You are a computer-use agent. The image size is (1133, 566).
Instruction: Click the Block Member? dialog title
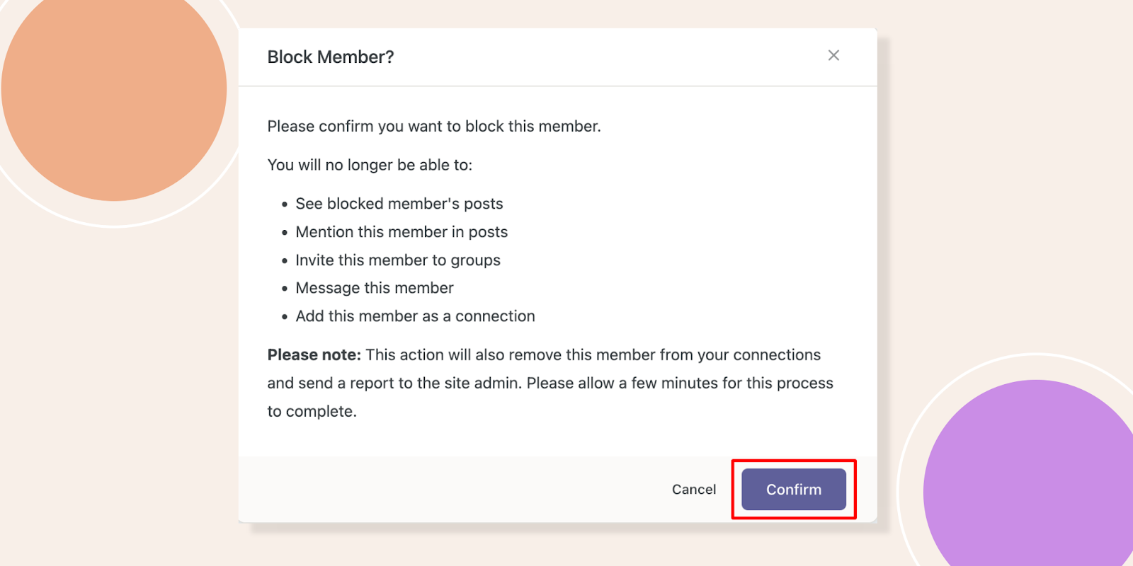pos(330,57)
